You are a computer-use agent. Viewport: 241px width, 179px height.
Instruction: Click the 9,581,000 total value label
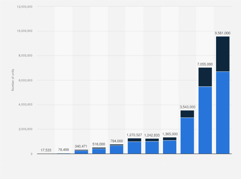click(x=222, y=33)
